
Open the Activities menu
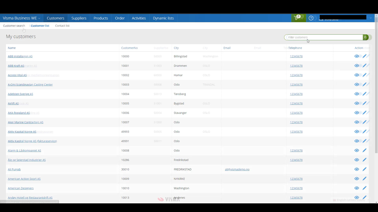tap(138, 18)
